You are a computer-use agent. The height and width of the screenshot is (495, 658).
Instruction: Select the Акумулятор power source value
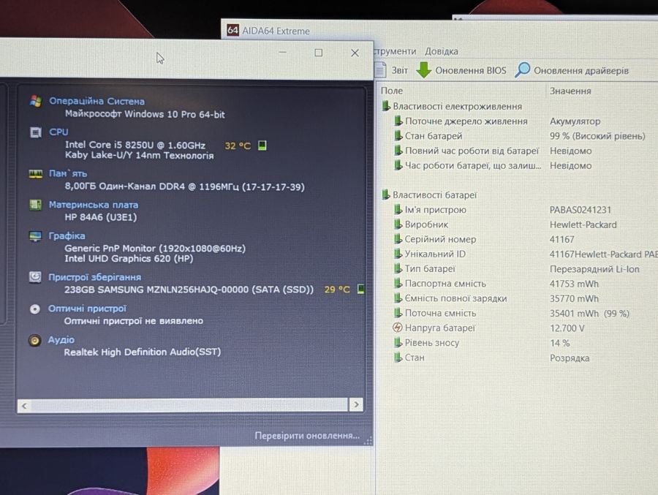tap(575, 121)
